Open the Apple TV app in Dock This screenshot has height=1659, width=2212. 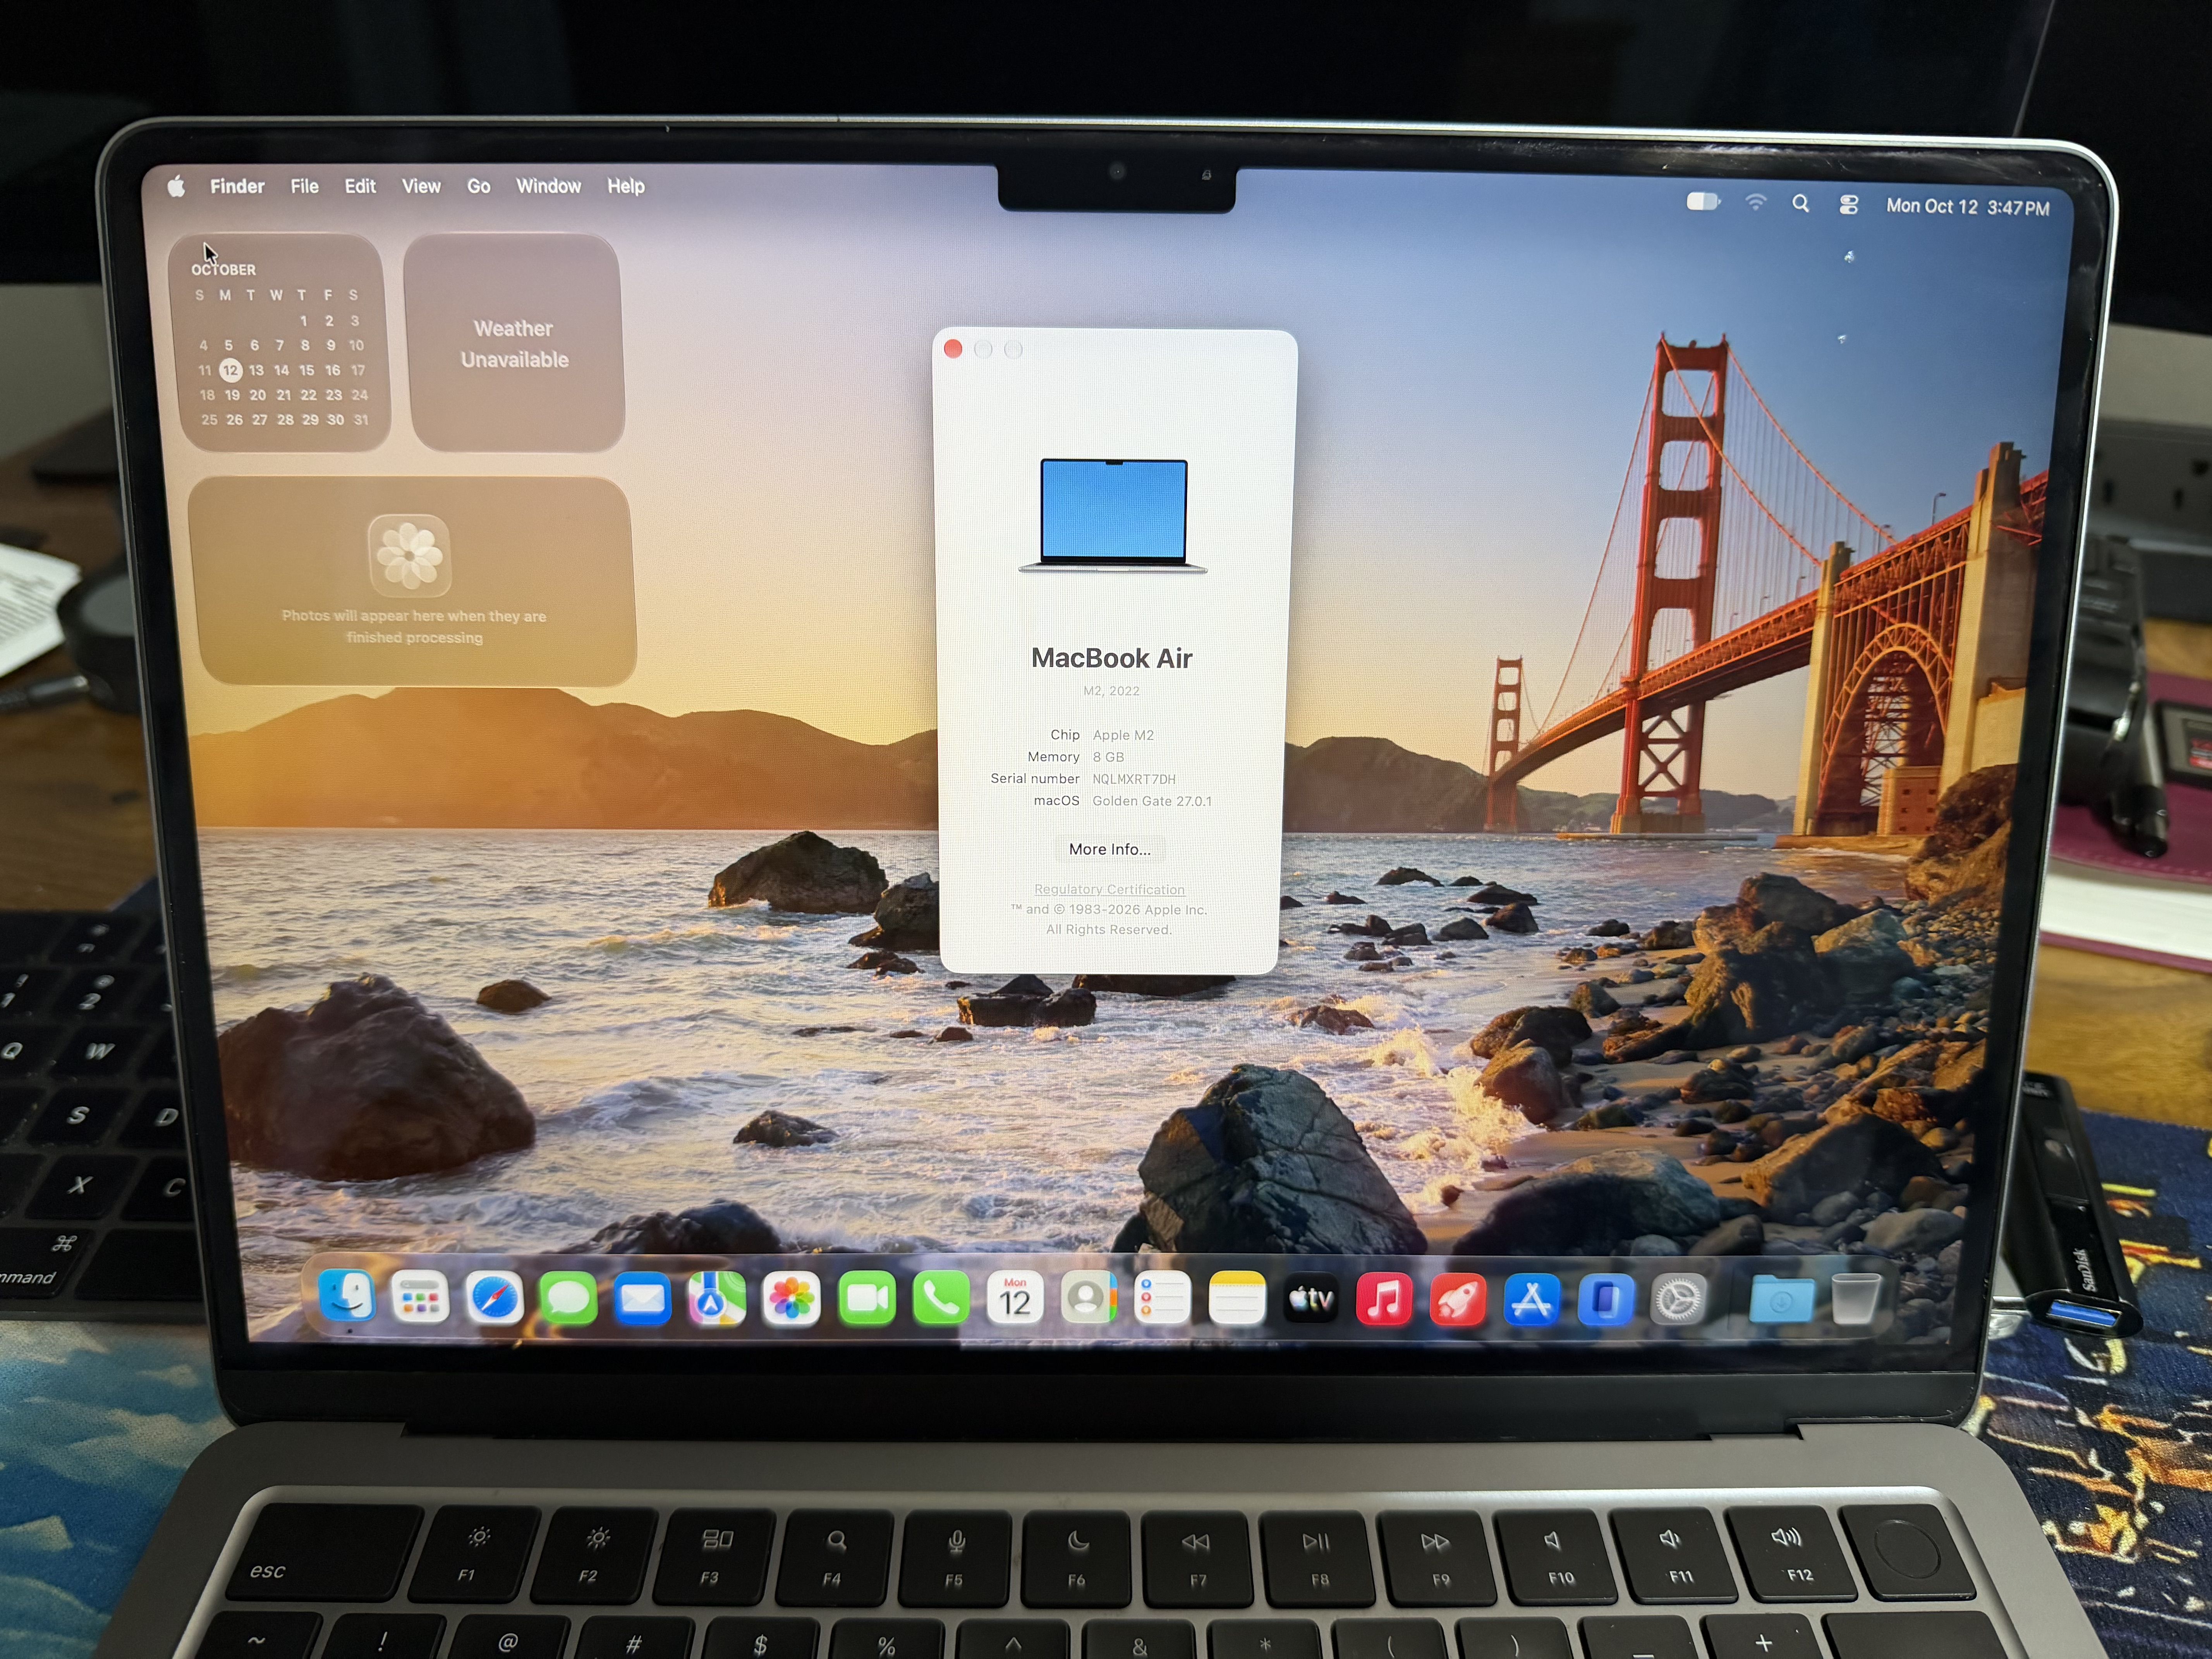coord(1311,1299)
